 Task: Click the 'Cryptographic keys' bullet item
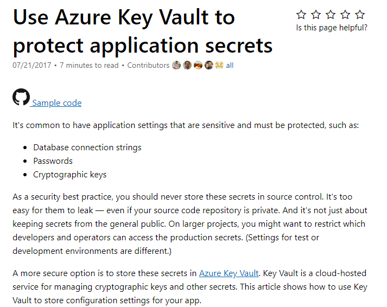click(70, 175)
